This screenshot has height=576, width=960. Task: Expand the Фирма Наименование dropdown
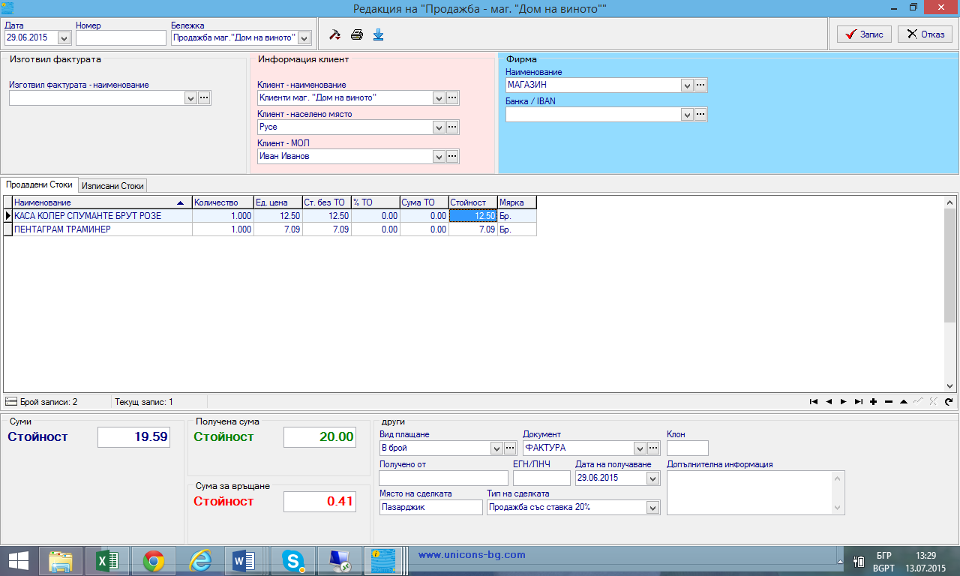click(686, 85)
